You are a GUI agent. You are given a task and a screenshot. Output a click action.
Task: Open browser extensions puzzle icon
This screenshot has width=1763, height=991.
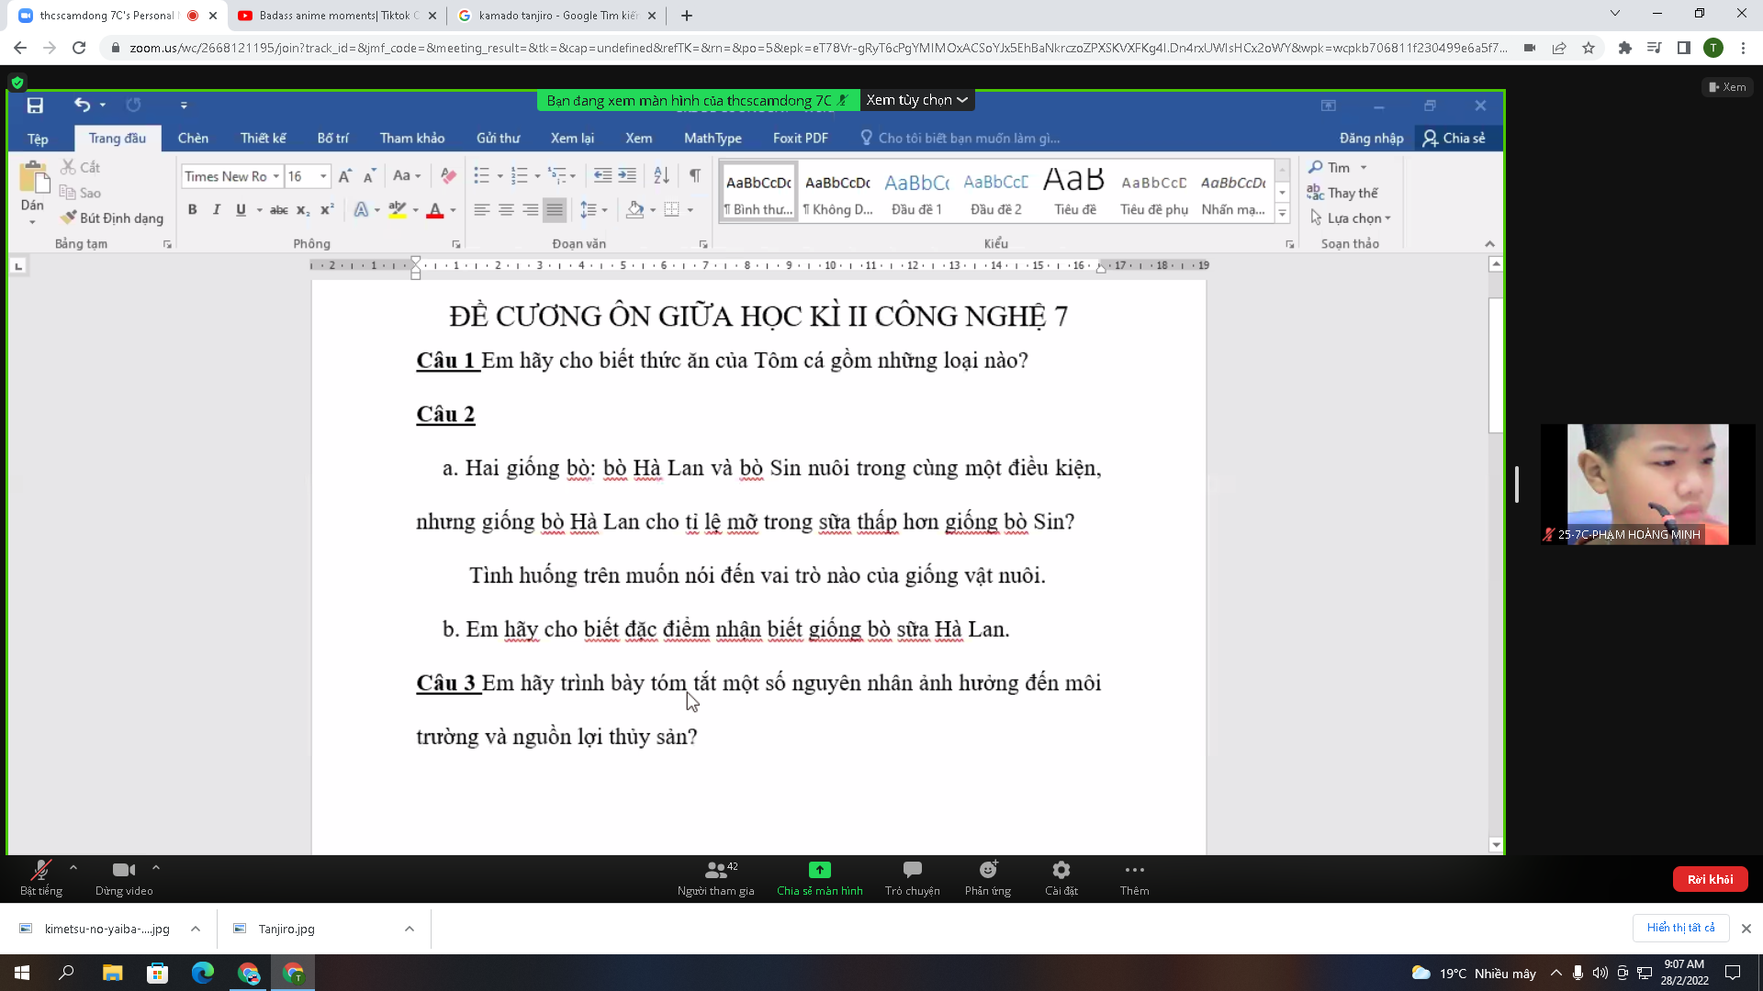[1625, 48]
